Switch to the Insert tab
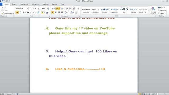 pyautogui.click(x=14, y=4)
